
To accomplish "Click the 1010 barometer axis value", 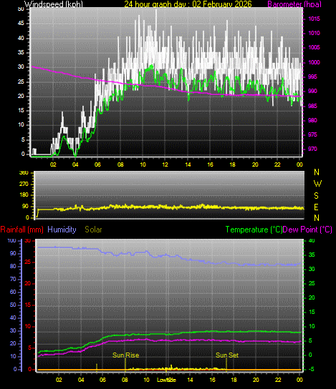I will click(314, 33).
